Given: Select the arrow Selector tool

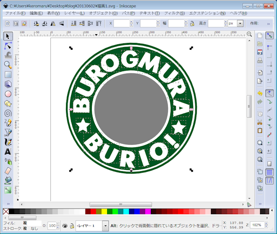Looking at the screenshot, I should coord(8,36).
